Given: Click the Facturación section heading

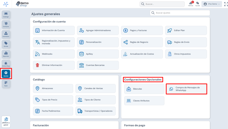Looking at the screenshot, I should click(41, 125).
